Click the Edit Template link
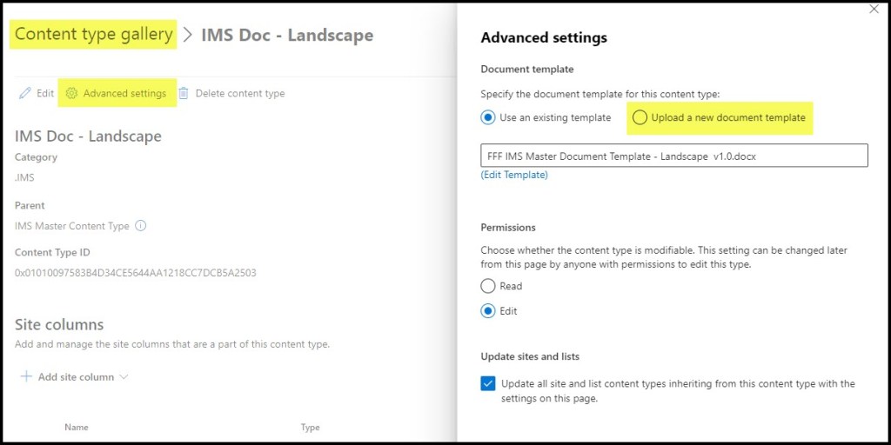 click(514, 175)
